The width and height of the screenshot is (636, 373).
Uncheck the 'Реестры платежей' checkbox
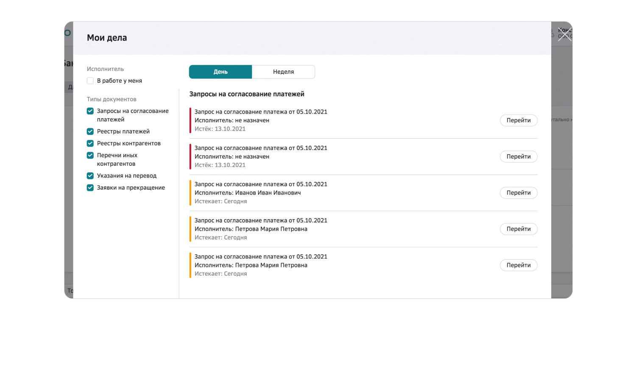[90, 131]
